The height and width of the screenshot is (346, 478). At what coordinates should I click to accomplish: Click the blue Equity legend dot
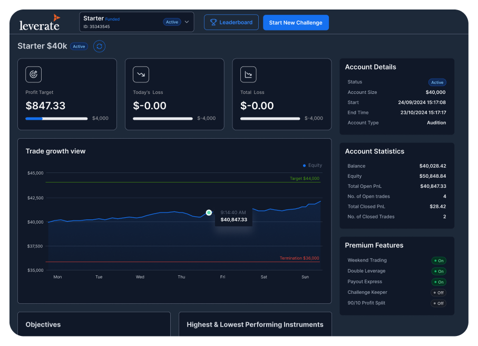305,165
